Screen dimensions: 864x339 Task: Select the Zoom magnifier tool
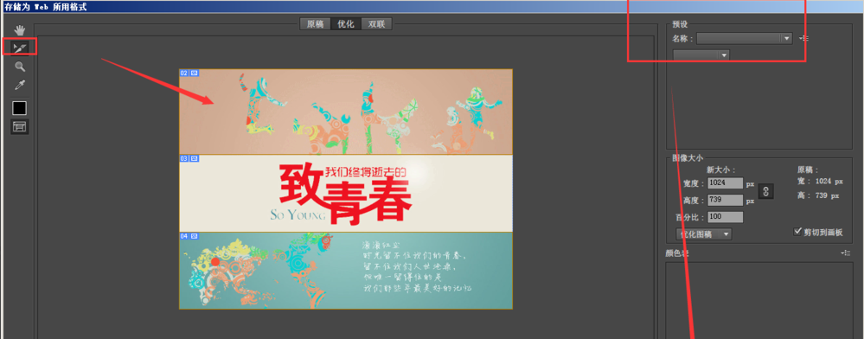pyautogui.click(x=20, y=67)
